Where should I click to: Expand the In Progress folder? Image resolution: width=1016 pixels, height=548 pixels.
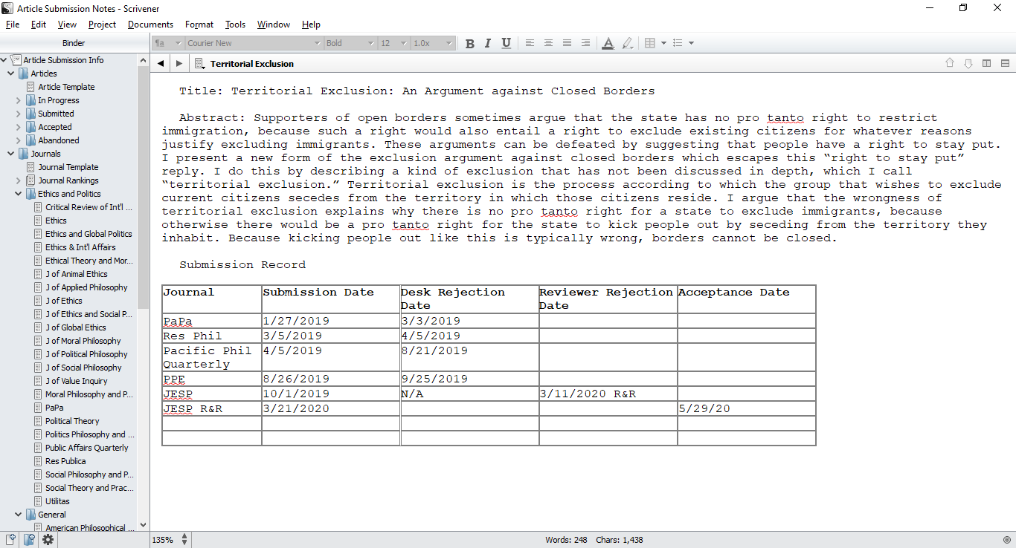point(19,100)
